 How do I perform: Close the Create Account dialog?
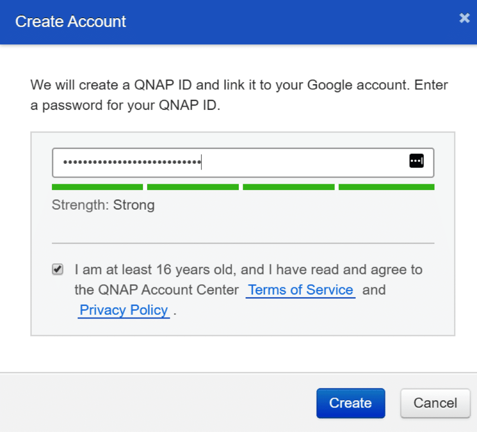(x=464, y=18)
